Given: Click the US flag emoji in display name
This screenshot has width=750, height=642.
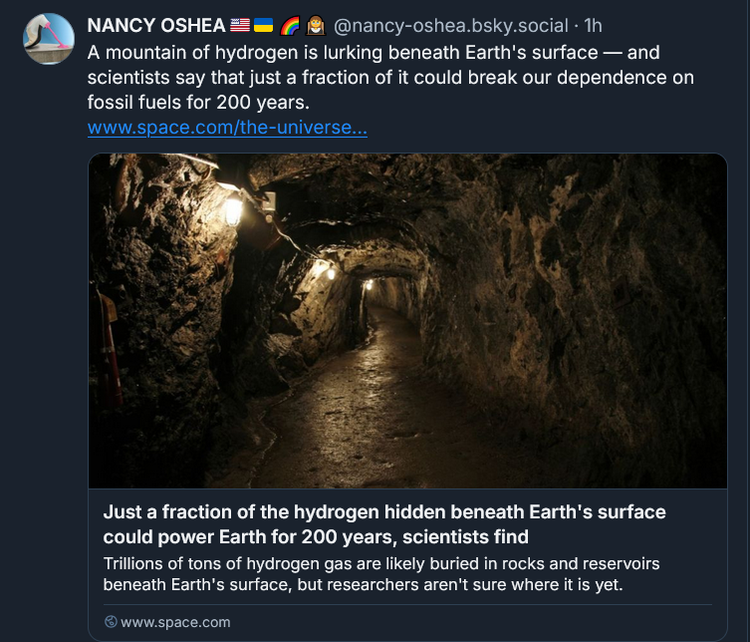Looking at the screenshot, I should [240, 25].
